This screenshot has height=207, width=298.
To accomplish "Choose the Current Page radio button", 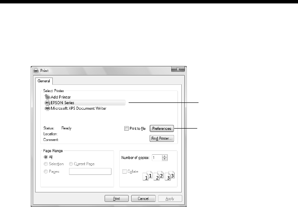I will [x=71, y=164].
